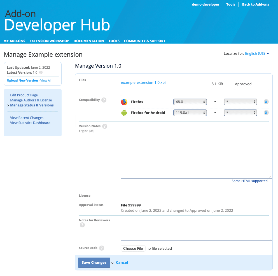Open the Android minimum version dropdown showing 119.0a1

point(190,112)
